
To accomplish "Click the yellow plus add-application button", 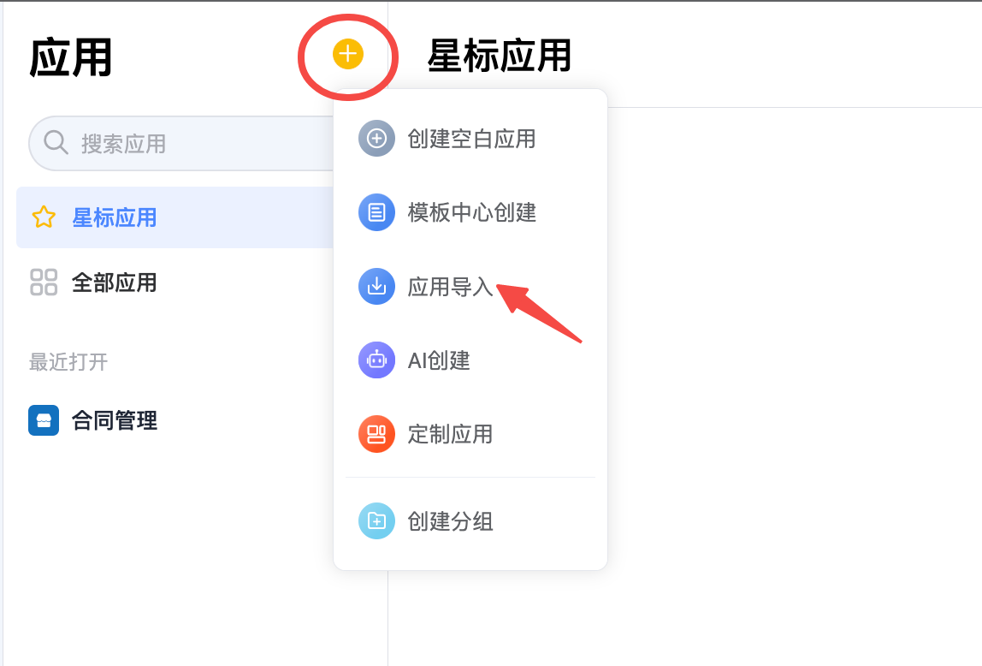I will tap(347, 54).
